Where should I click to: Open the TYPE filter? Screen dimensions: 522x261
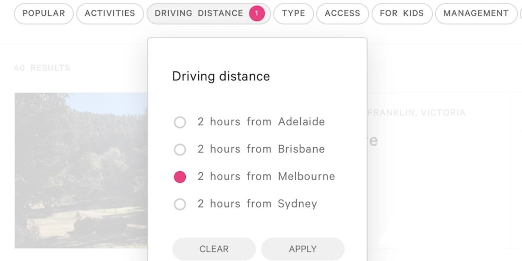point(294,13)
